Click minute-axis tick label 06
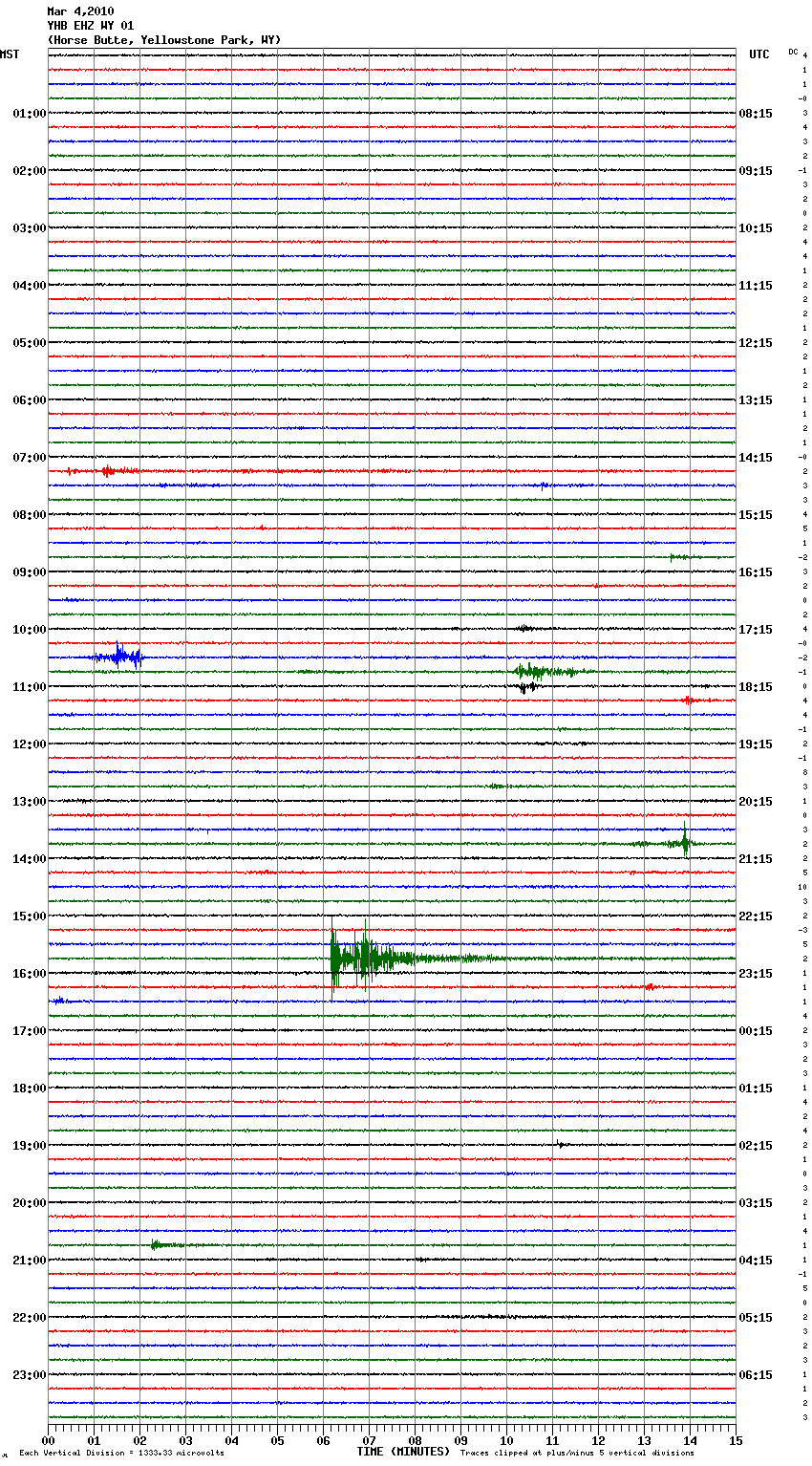 (x=324, y=1440)
